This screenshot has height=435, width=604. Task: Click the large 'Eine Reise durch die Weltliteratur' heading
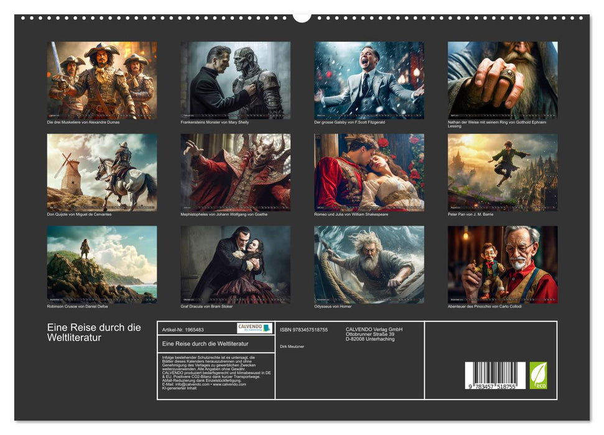click(94, 332)
